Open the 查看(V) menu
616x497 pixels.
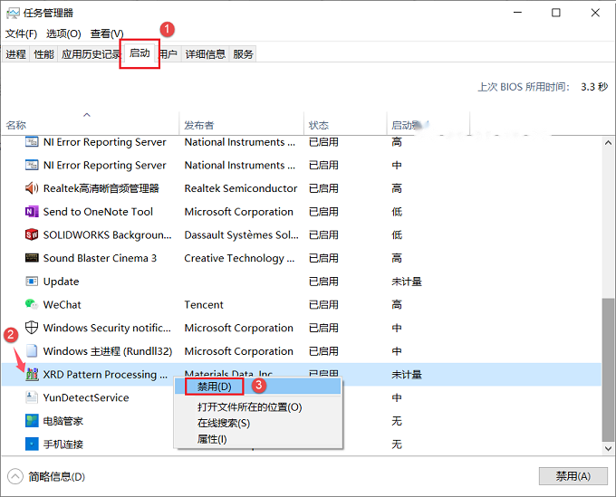coord(107,33)
